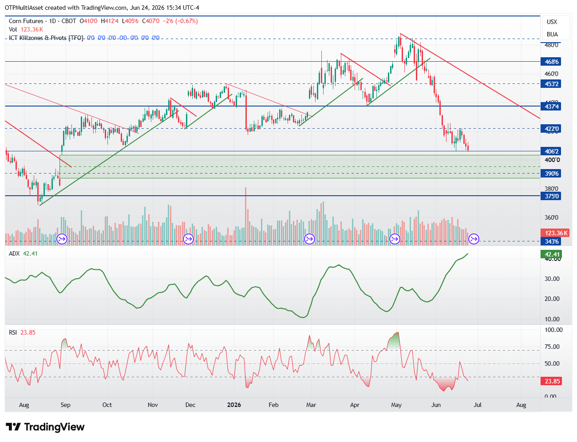Viewport: 577px width, 442px height.
Task: Open the OTPMultiAsset TradingView.com header text
Action: (102, 8)
